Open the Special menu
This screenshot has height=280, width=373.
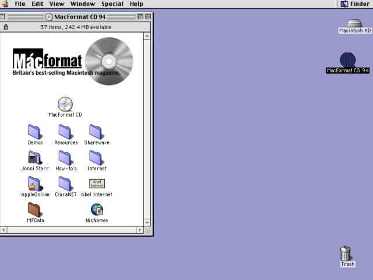click(112, 4)
